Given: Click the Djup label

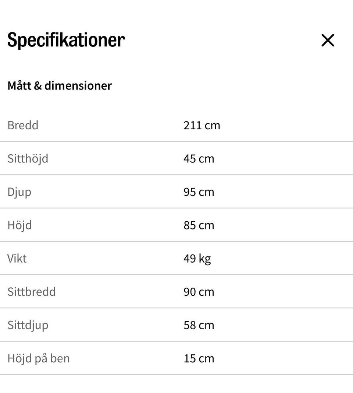Looking at the screenshot, I should [x=19, y=192].
